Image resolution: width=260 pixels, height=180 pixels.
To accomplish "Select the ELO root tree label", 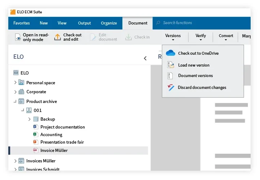I will (x=25, y=73).
